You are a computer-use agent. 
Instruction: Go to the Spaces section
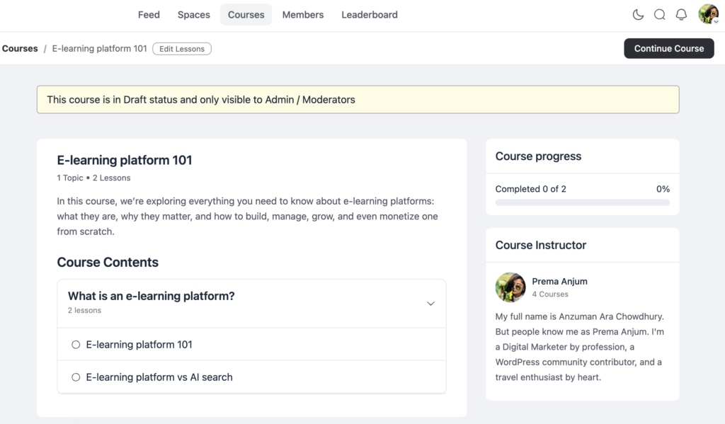[x=193, y=14]
